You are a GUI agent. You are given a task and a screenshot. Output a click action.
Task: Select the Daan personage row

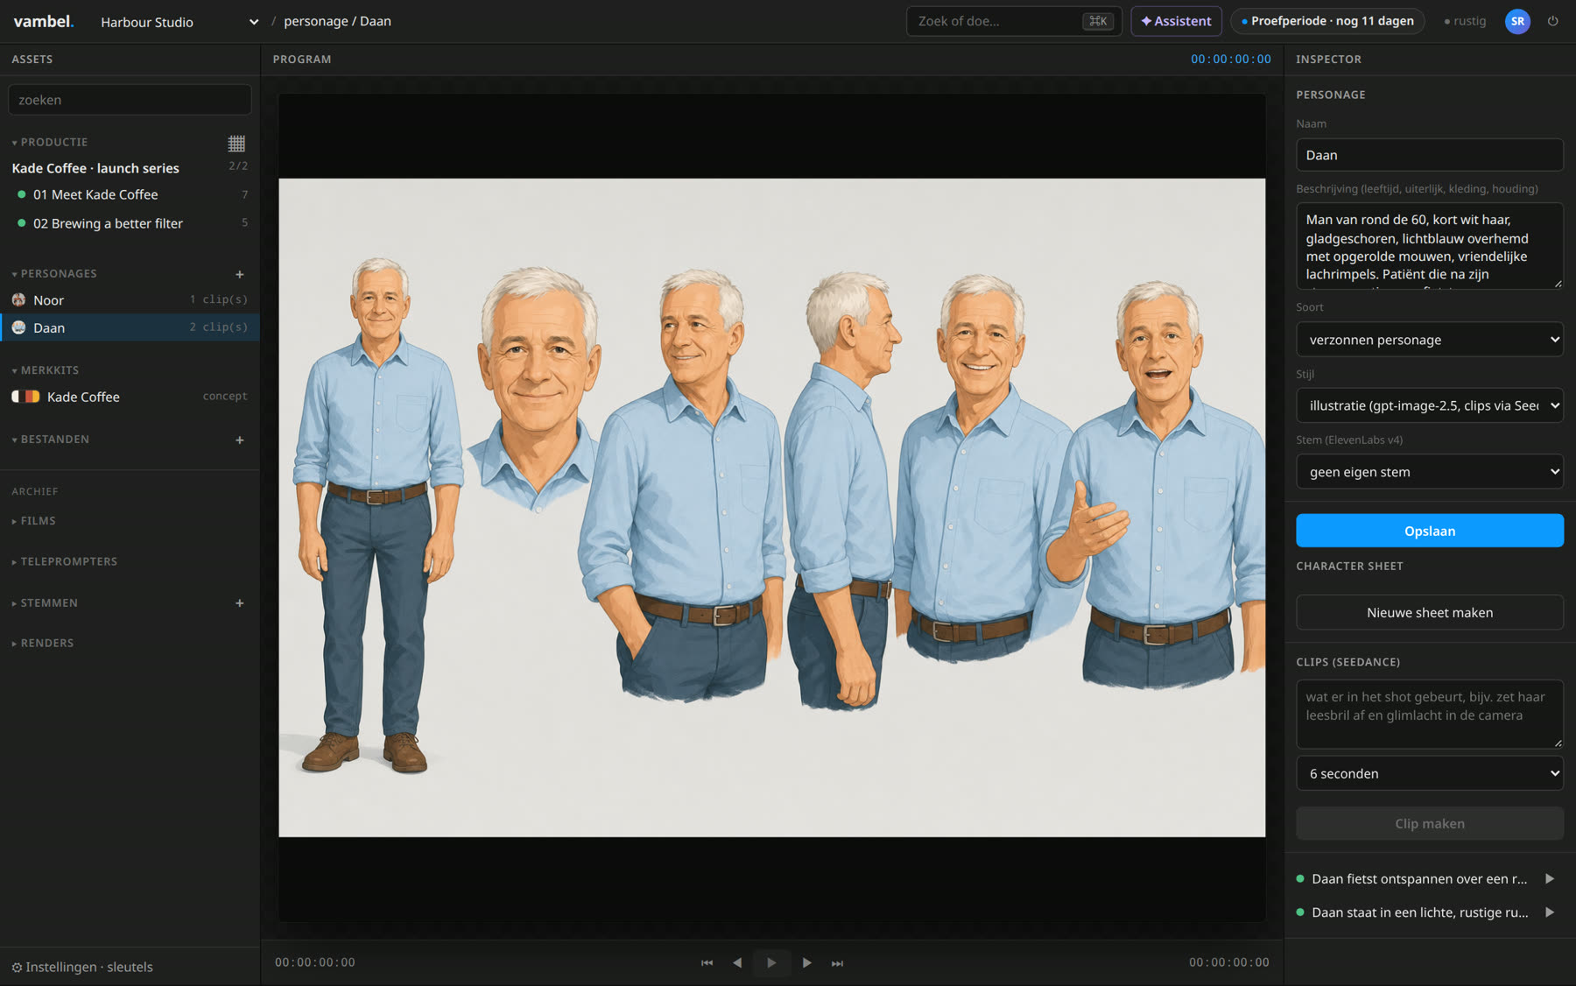(130, 327)
